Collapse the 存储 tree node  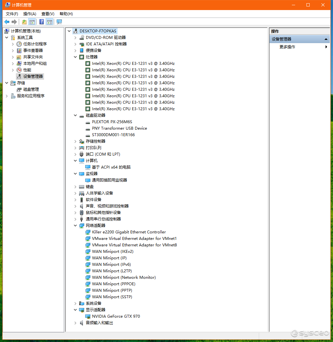[x=7, y=83]
